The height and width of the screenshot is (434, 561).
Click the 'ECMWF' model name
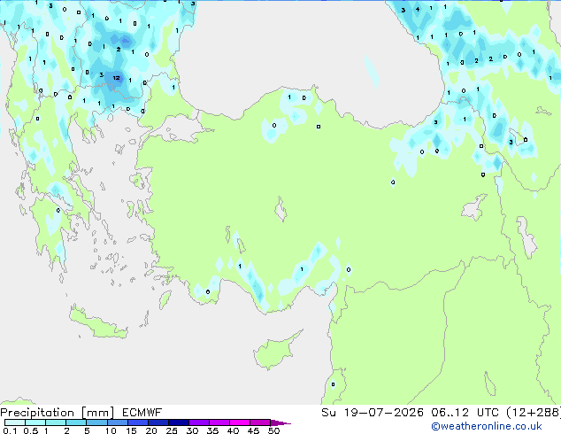[142, 413]
